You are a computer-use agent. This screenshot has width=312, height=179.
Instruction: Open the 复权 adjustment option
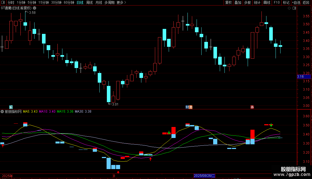(228, 2)
